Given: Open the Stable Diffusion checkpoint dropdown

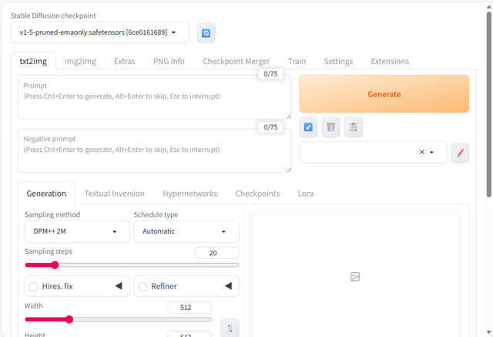Looking at the screenshot, I should tap(99, 32).
